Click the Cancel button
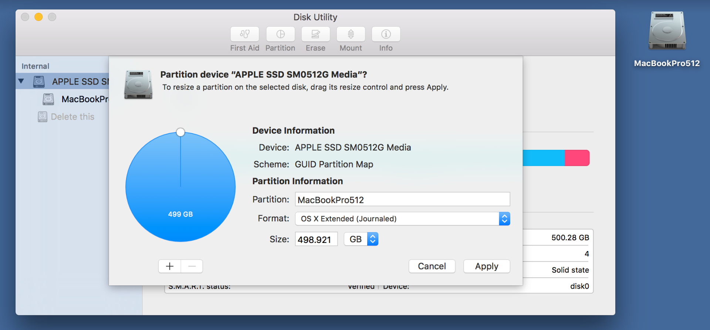710x330 pixels. [432, 266]
